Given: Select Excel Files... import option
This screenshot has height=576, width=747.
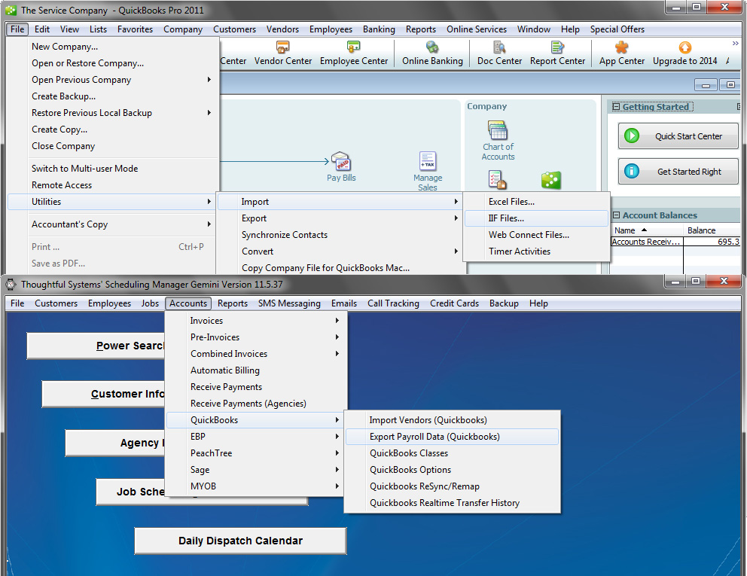Looking at the screenshot, I should [x=536, y=202].
